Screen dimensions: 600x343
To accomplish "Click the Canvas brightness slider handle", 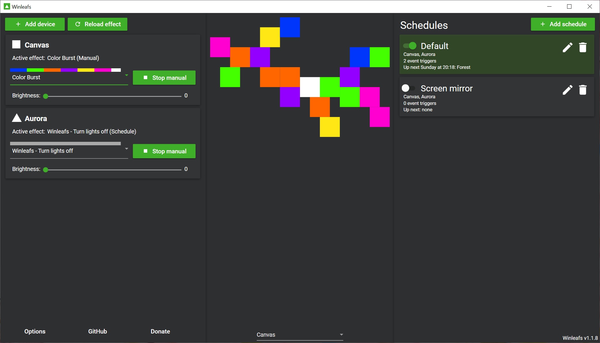I will point(46,96).
